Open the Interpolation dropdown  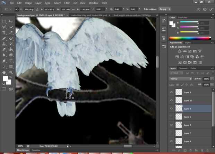pyautogui.click(x=164, y=9)
